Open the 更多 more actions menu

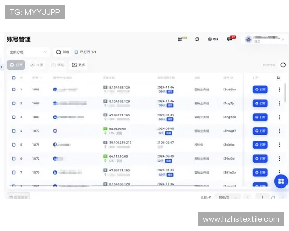[x=79, y=65]
